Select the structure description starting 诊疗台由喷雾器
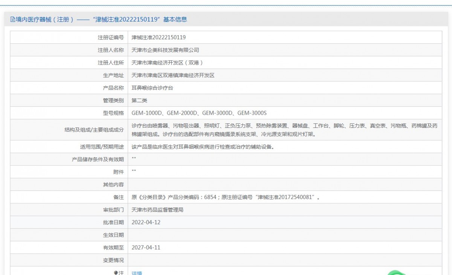Image resolution: width=452 pixels, height=275 pixels. tap(284, 129)
